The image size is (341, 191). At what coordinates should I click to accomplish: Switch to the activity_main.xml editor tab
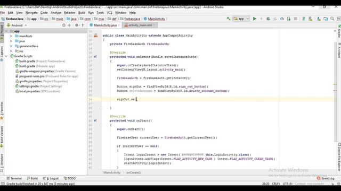[140, 25]
